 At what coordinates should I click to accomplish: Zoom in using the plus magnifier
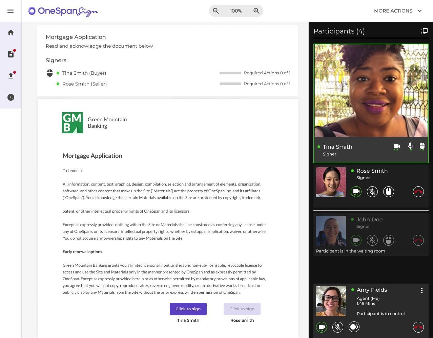[256, 11]
